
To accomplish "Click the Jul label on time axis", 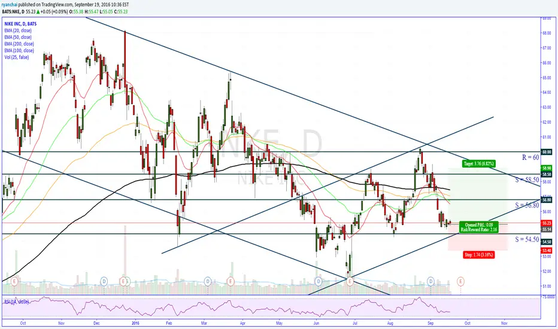I will tap(355, 323).
